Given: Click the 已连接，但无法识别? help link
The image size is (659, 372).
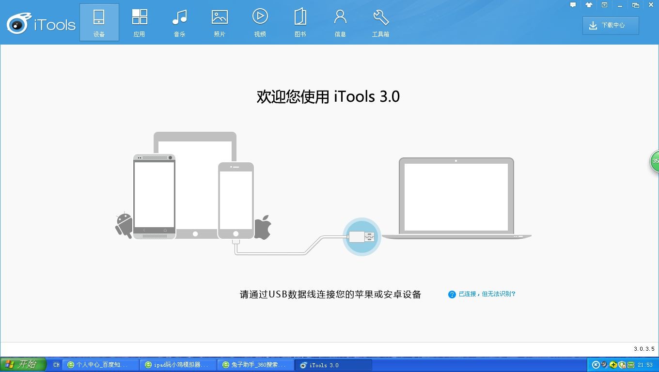Looking at the screenshot, I should 487,294.
